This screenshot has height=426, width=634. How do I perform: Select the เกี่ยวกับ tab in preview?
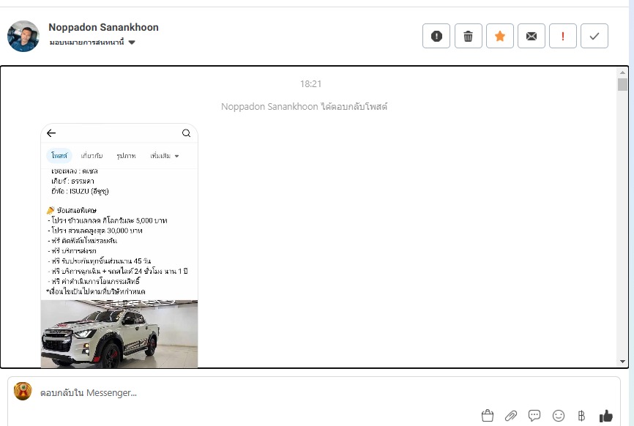tap(92, 156)
